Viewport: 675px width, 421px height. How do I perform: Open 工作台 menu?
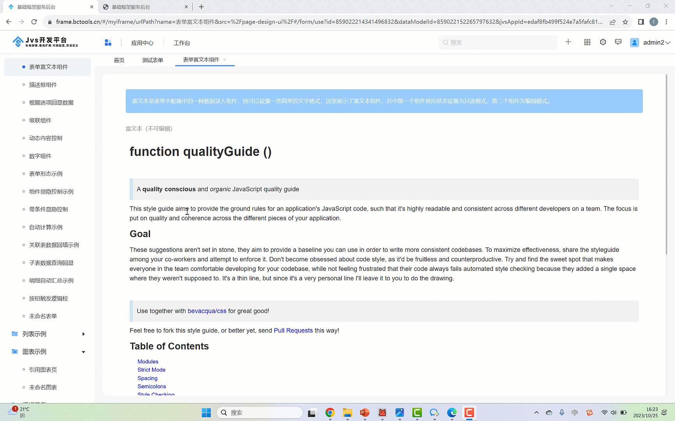(182, 42)
